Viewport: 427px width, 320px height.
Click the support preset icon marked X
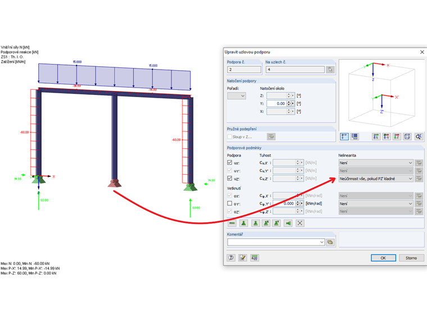pyautogui.click(x=266, y=223)
